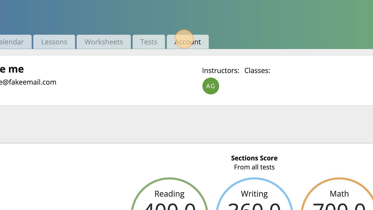The height and width of the screenshot is (210, 373).
Task: Select the Tests tab
Action: coord(149,42)
